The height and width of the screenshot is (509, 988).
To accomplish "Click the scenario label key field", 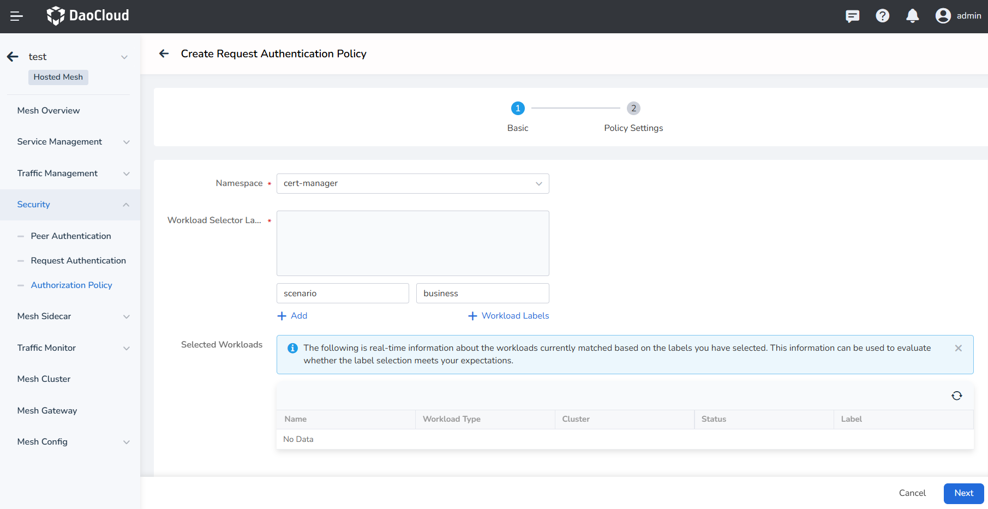I will (343, 294).
